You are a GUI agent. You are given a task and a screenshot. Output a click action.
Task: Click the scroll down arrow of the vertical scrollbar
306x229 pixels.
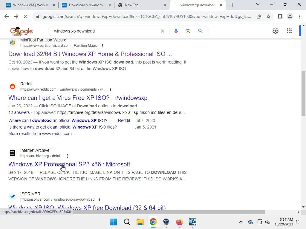coord(303,207)
